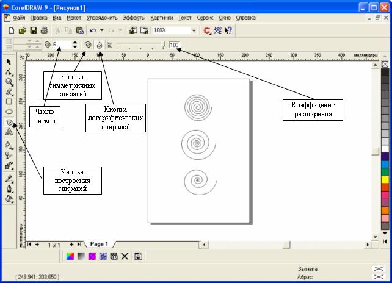Image resolution: width=392 pixels, height=283 pixels.
Task: Open the zoom level dropdown showing 100%
Action: point(194,30)
